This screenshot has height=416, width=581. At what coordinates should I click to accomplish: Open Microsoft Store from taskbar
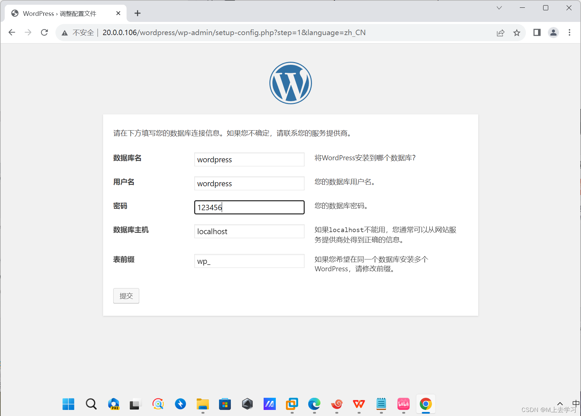pos(225,404)
